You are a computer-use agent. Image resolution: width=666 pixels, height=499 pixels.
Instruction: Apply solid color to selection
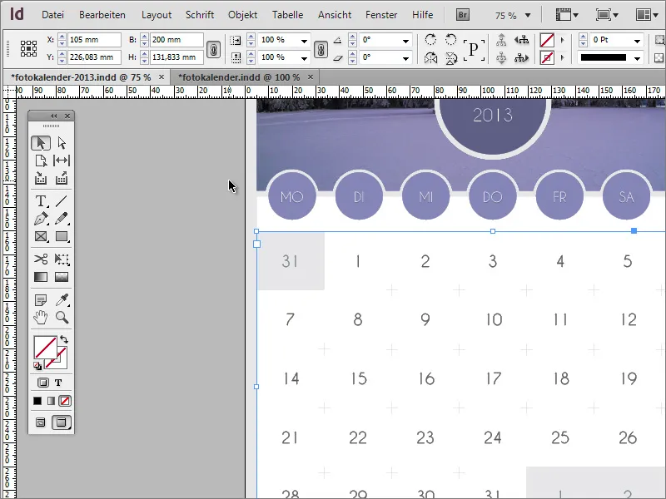37,401
